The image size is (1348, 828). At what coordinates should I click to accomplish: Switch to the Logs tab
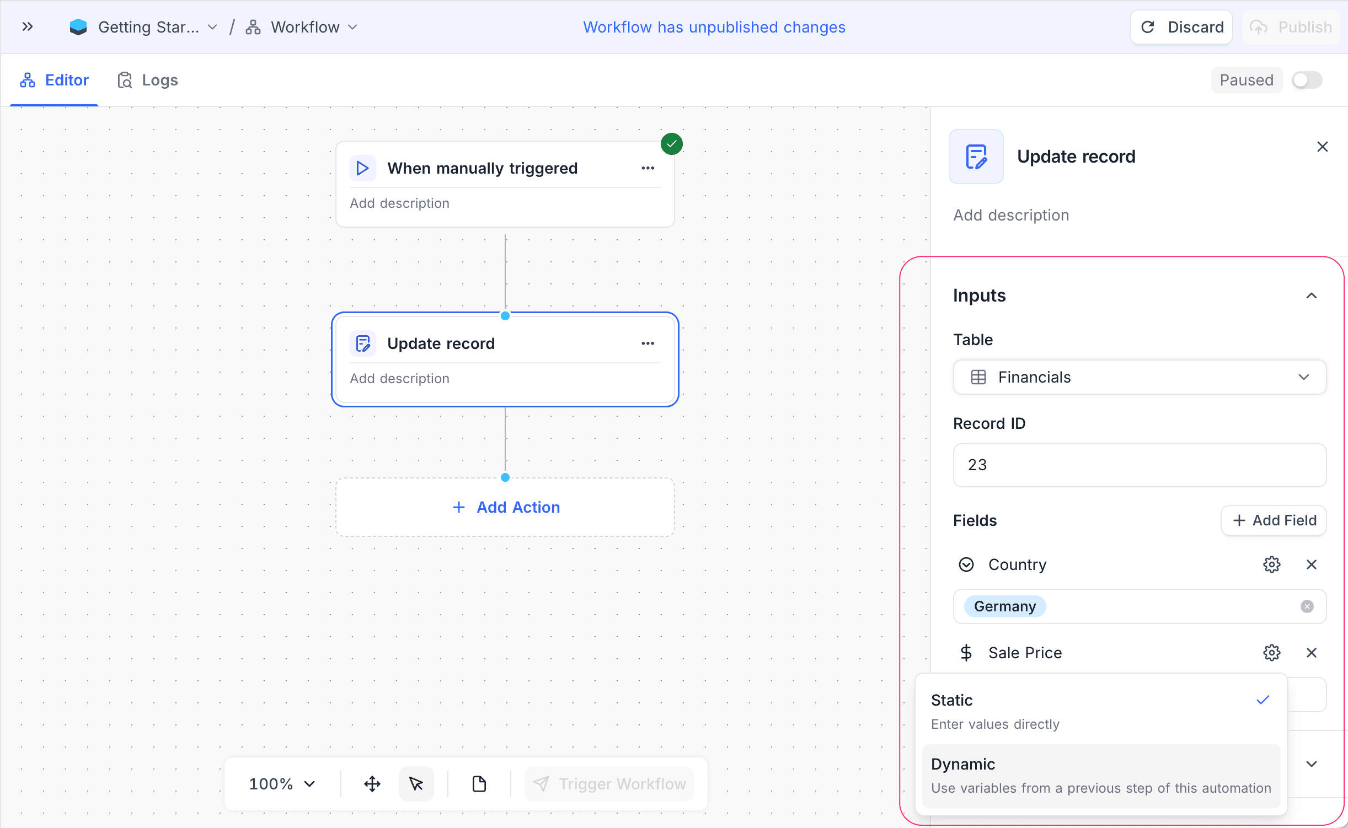click(147, 79)
